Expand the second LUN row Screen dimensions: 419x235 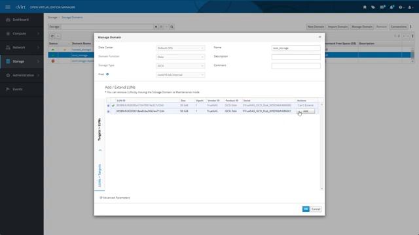[x=108, y=112]
